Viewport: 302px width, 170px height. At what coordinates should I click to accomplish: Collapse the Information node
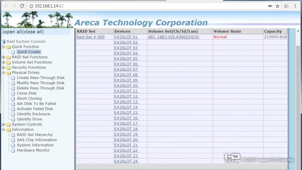pos(4,130)
